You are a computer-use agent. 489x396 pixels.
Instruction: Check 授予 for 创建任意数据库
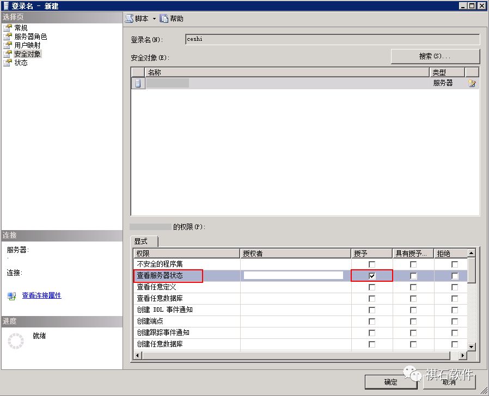click(372, 344)
